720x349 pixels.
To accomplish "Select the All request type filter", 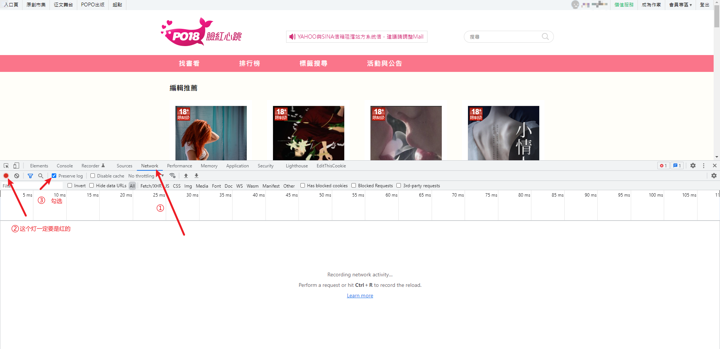I will tap(132, 186).
